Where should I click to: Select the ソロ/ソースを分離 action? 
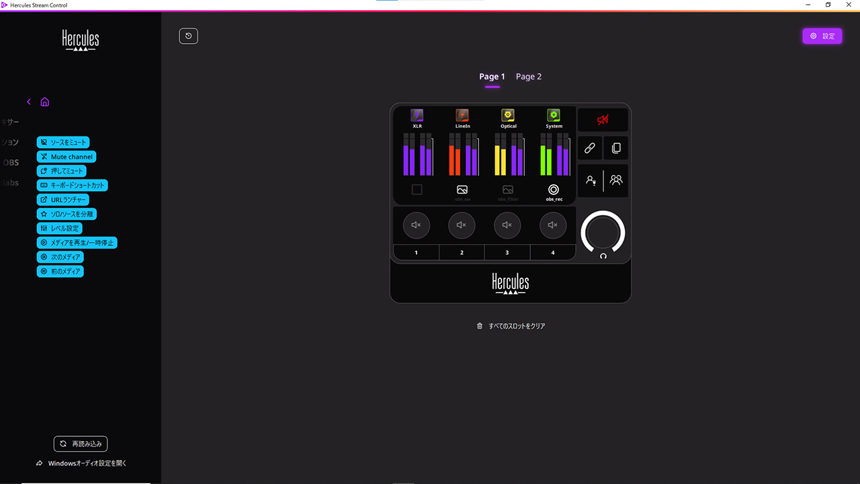67,214
